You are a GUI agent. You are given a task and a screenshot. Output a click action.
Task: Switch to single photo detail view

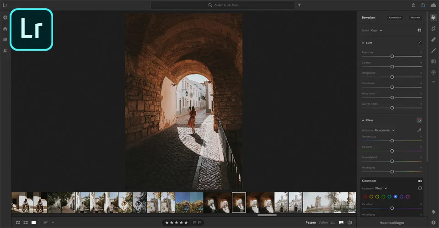tap(33, 223)
